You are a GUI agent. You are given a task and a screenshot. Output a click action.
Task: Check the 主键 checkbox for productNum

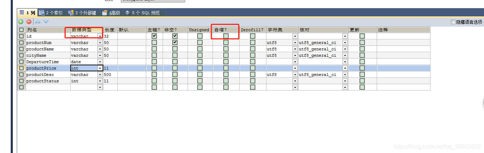point(154,43)
